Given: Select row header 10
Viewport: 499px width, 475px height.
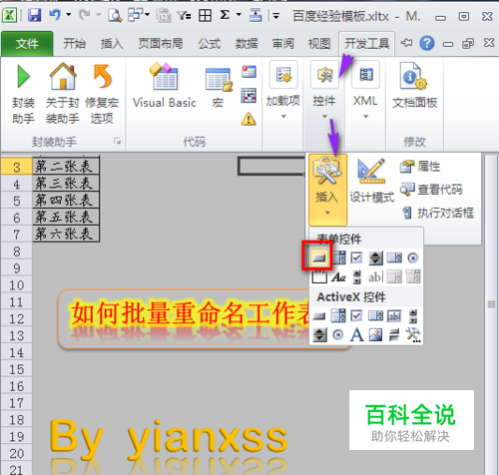Looking at the screenshot, I should point(16,285).
